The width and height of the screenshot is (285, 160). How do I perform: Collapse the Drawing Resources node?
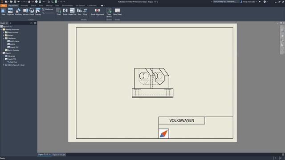pyautogui.click(x=1, y=29)
